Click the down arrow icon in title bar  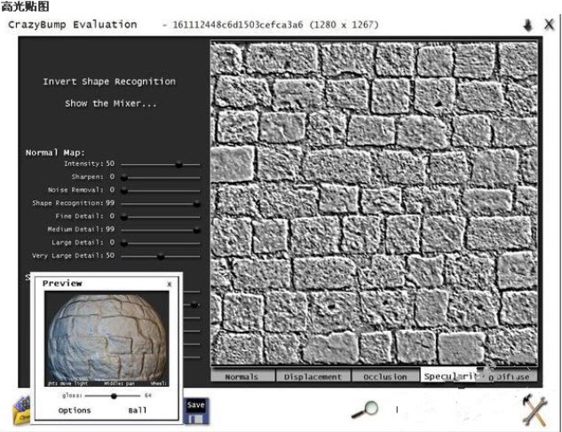point(527,25)
